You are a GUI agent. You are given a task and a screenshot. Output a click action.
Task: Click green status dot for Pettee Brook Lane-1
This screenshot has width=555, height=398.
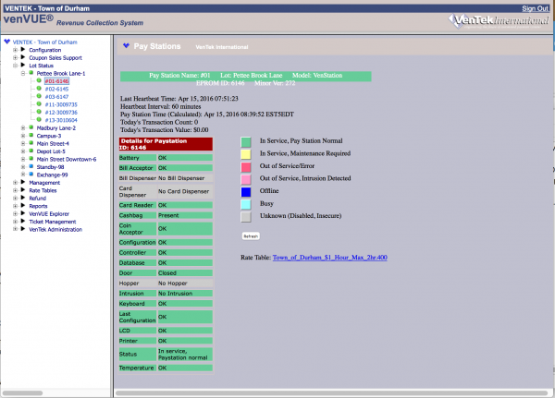click(x=31, y=73)
